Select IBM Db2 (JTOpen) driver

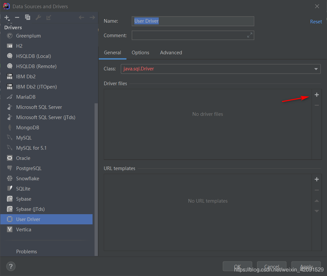[46, 87]
